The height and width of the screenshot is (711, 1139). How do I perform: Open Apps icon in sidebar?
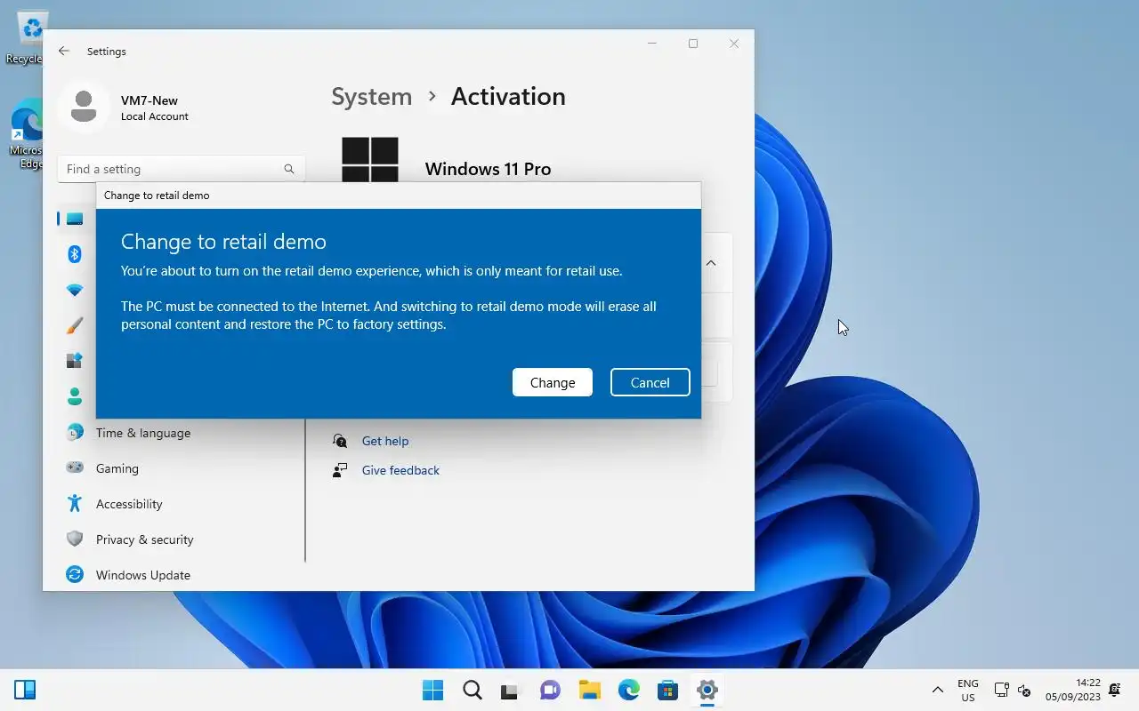(75, 361)
